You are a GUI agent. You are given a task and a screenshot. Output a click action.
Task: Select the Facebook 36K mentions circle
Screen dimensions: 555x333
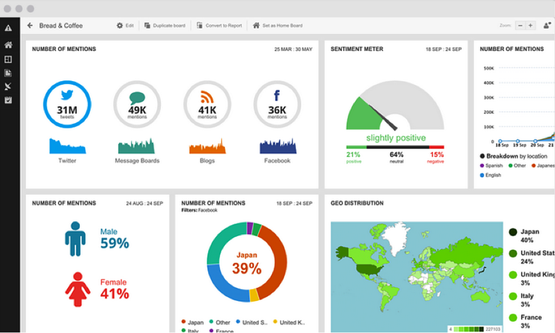pyautogui.click(x=277, y=104)
